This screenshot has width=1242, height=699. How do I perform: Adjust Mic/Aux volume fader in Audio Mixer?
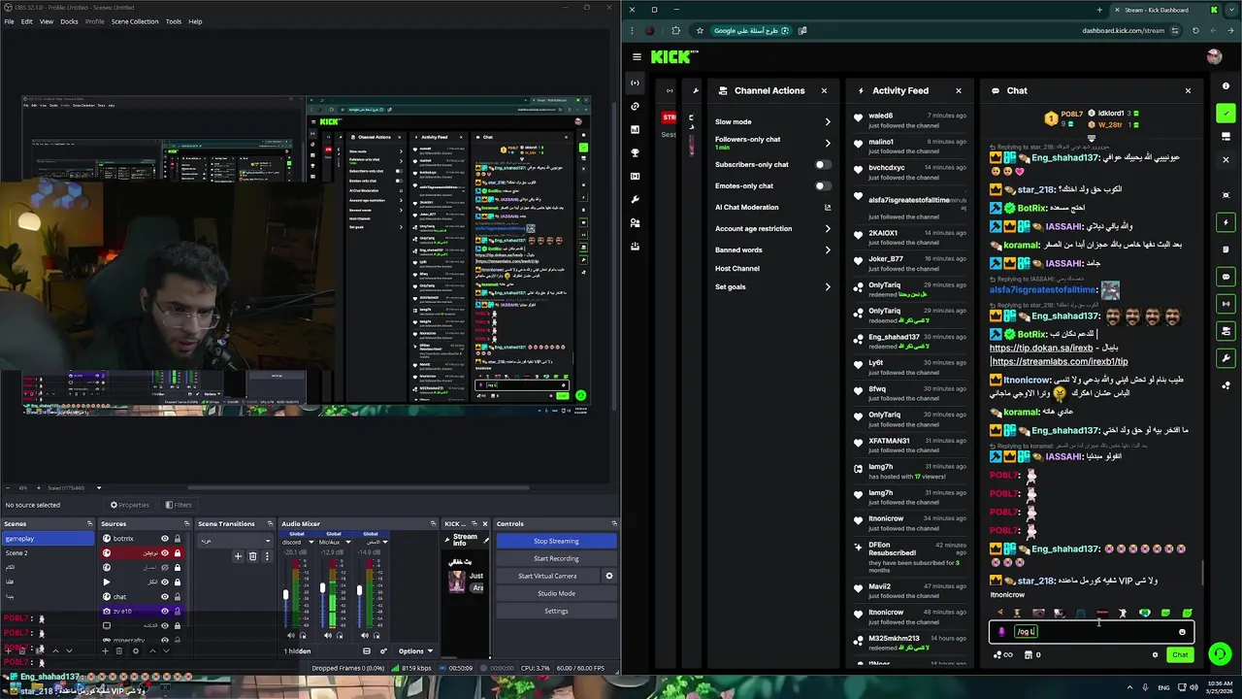[x=322, y=586]
